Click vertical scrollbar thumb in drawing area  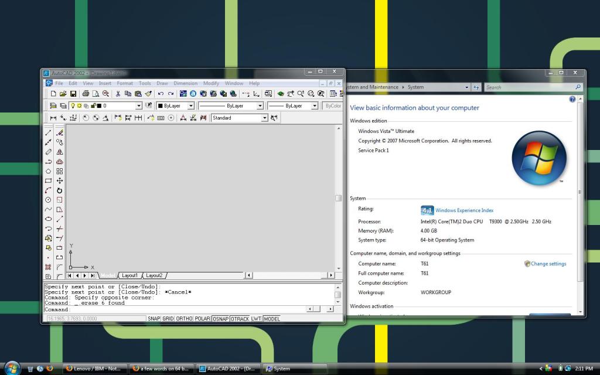click(338, 198)
